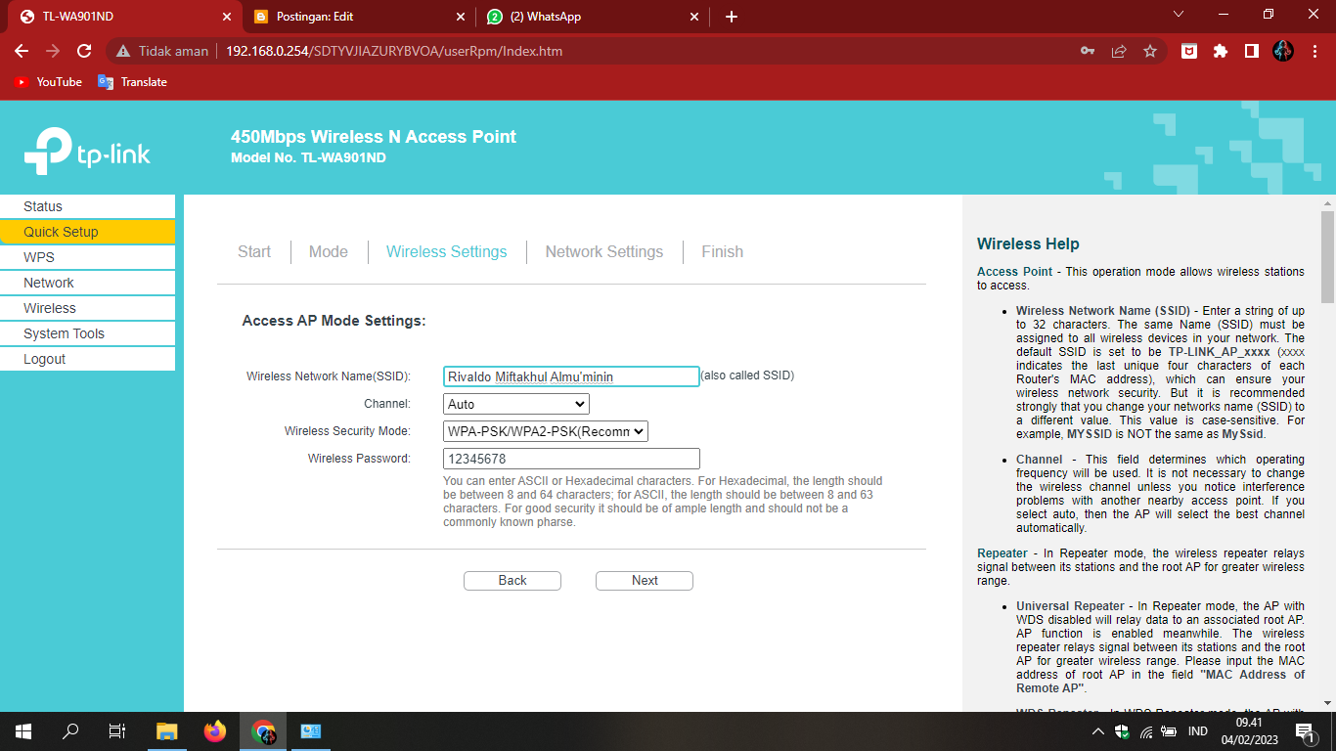This screenshot has width=1336, height=751.
Task: Toggle the browser side panel icon
Action: tap(1252, 51)
